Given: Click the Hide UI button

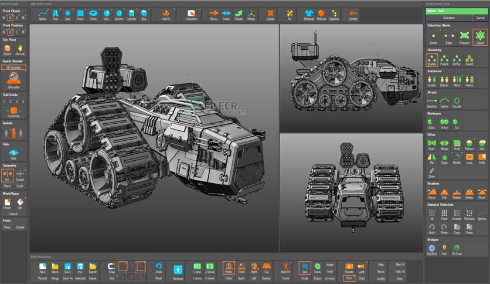Looking at the screenshot, I should (x=400, y=272).
